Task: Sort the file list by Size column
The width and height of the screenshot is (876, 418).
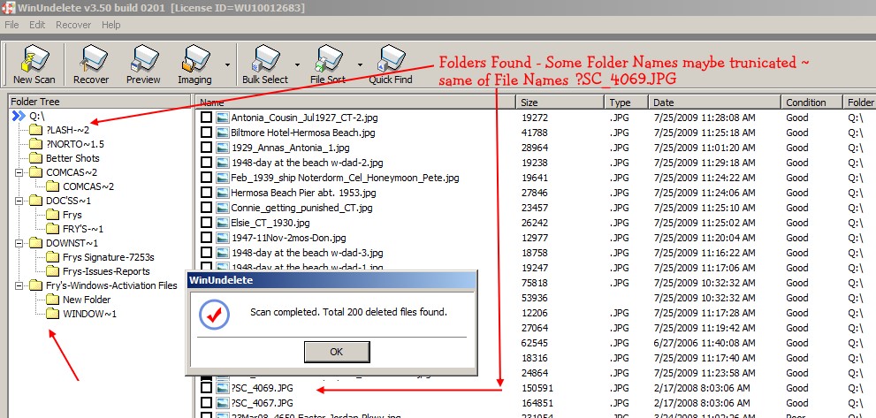Action: (560, 103)
